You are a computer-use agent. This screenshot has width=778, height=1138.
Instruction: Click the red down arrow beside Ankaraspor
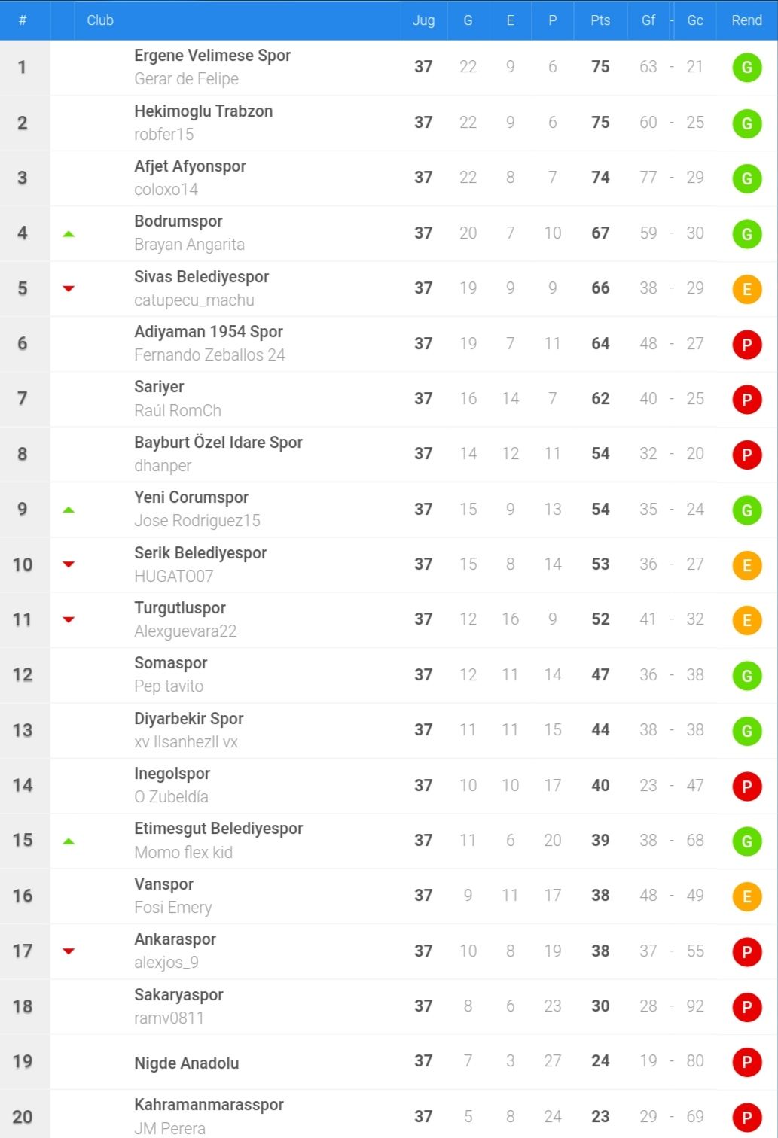pyautogui.click(x=69, y=951)
